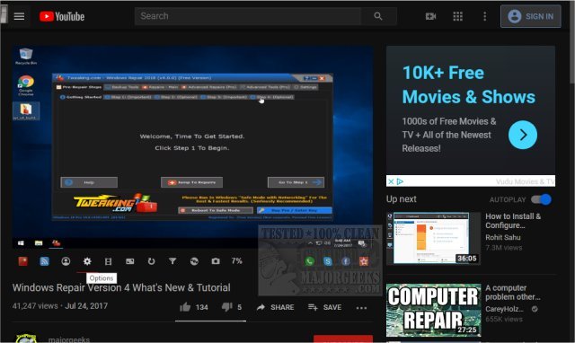Open the hamburger guide menu
Viewport: 575px width, 343px height.
click(19, 16)
